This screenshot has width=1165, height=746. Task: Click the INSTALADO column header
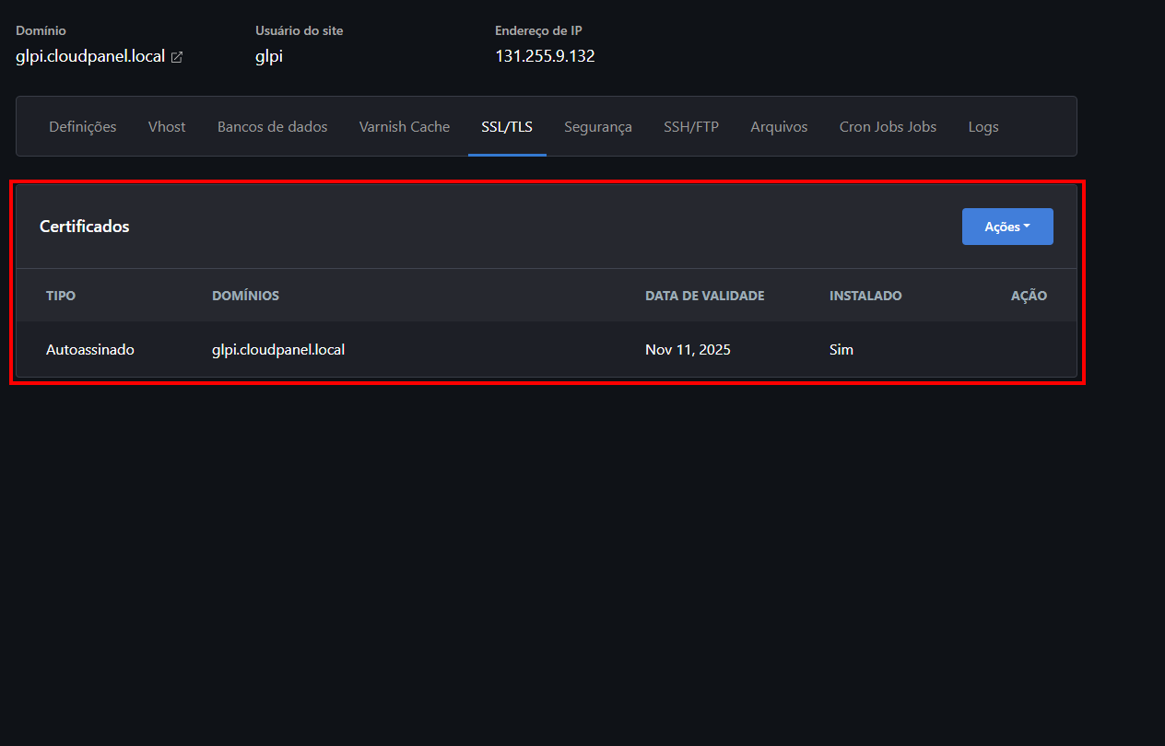(x=865, y=296)
